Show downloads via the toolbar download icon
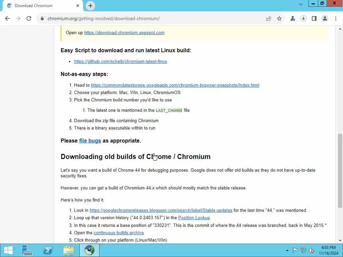This screenshot has width=343, height=257. pyautogui.click(x=303, y=19)
